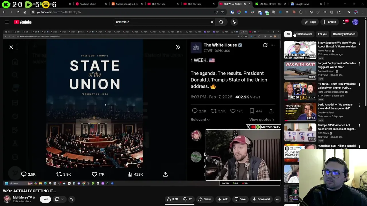367x206 pixels.
Task: Open options for $38 Trillion Financial video
Action: 360,146
